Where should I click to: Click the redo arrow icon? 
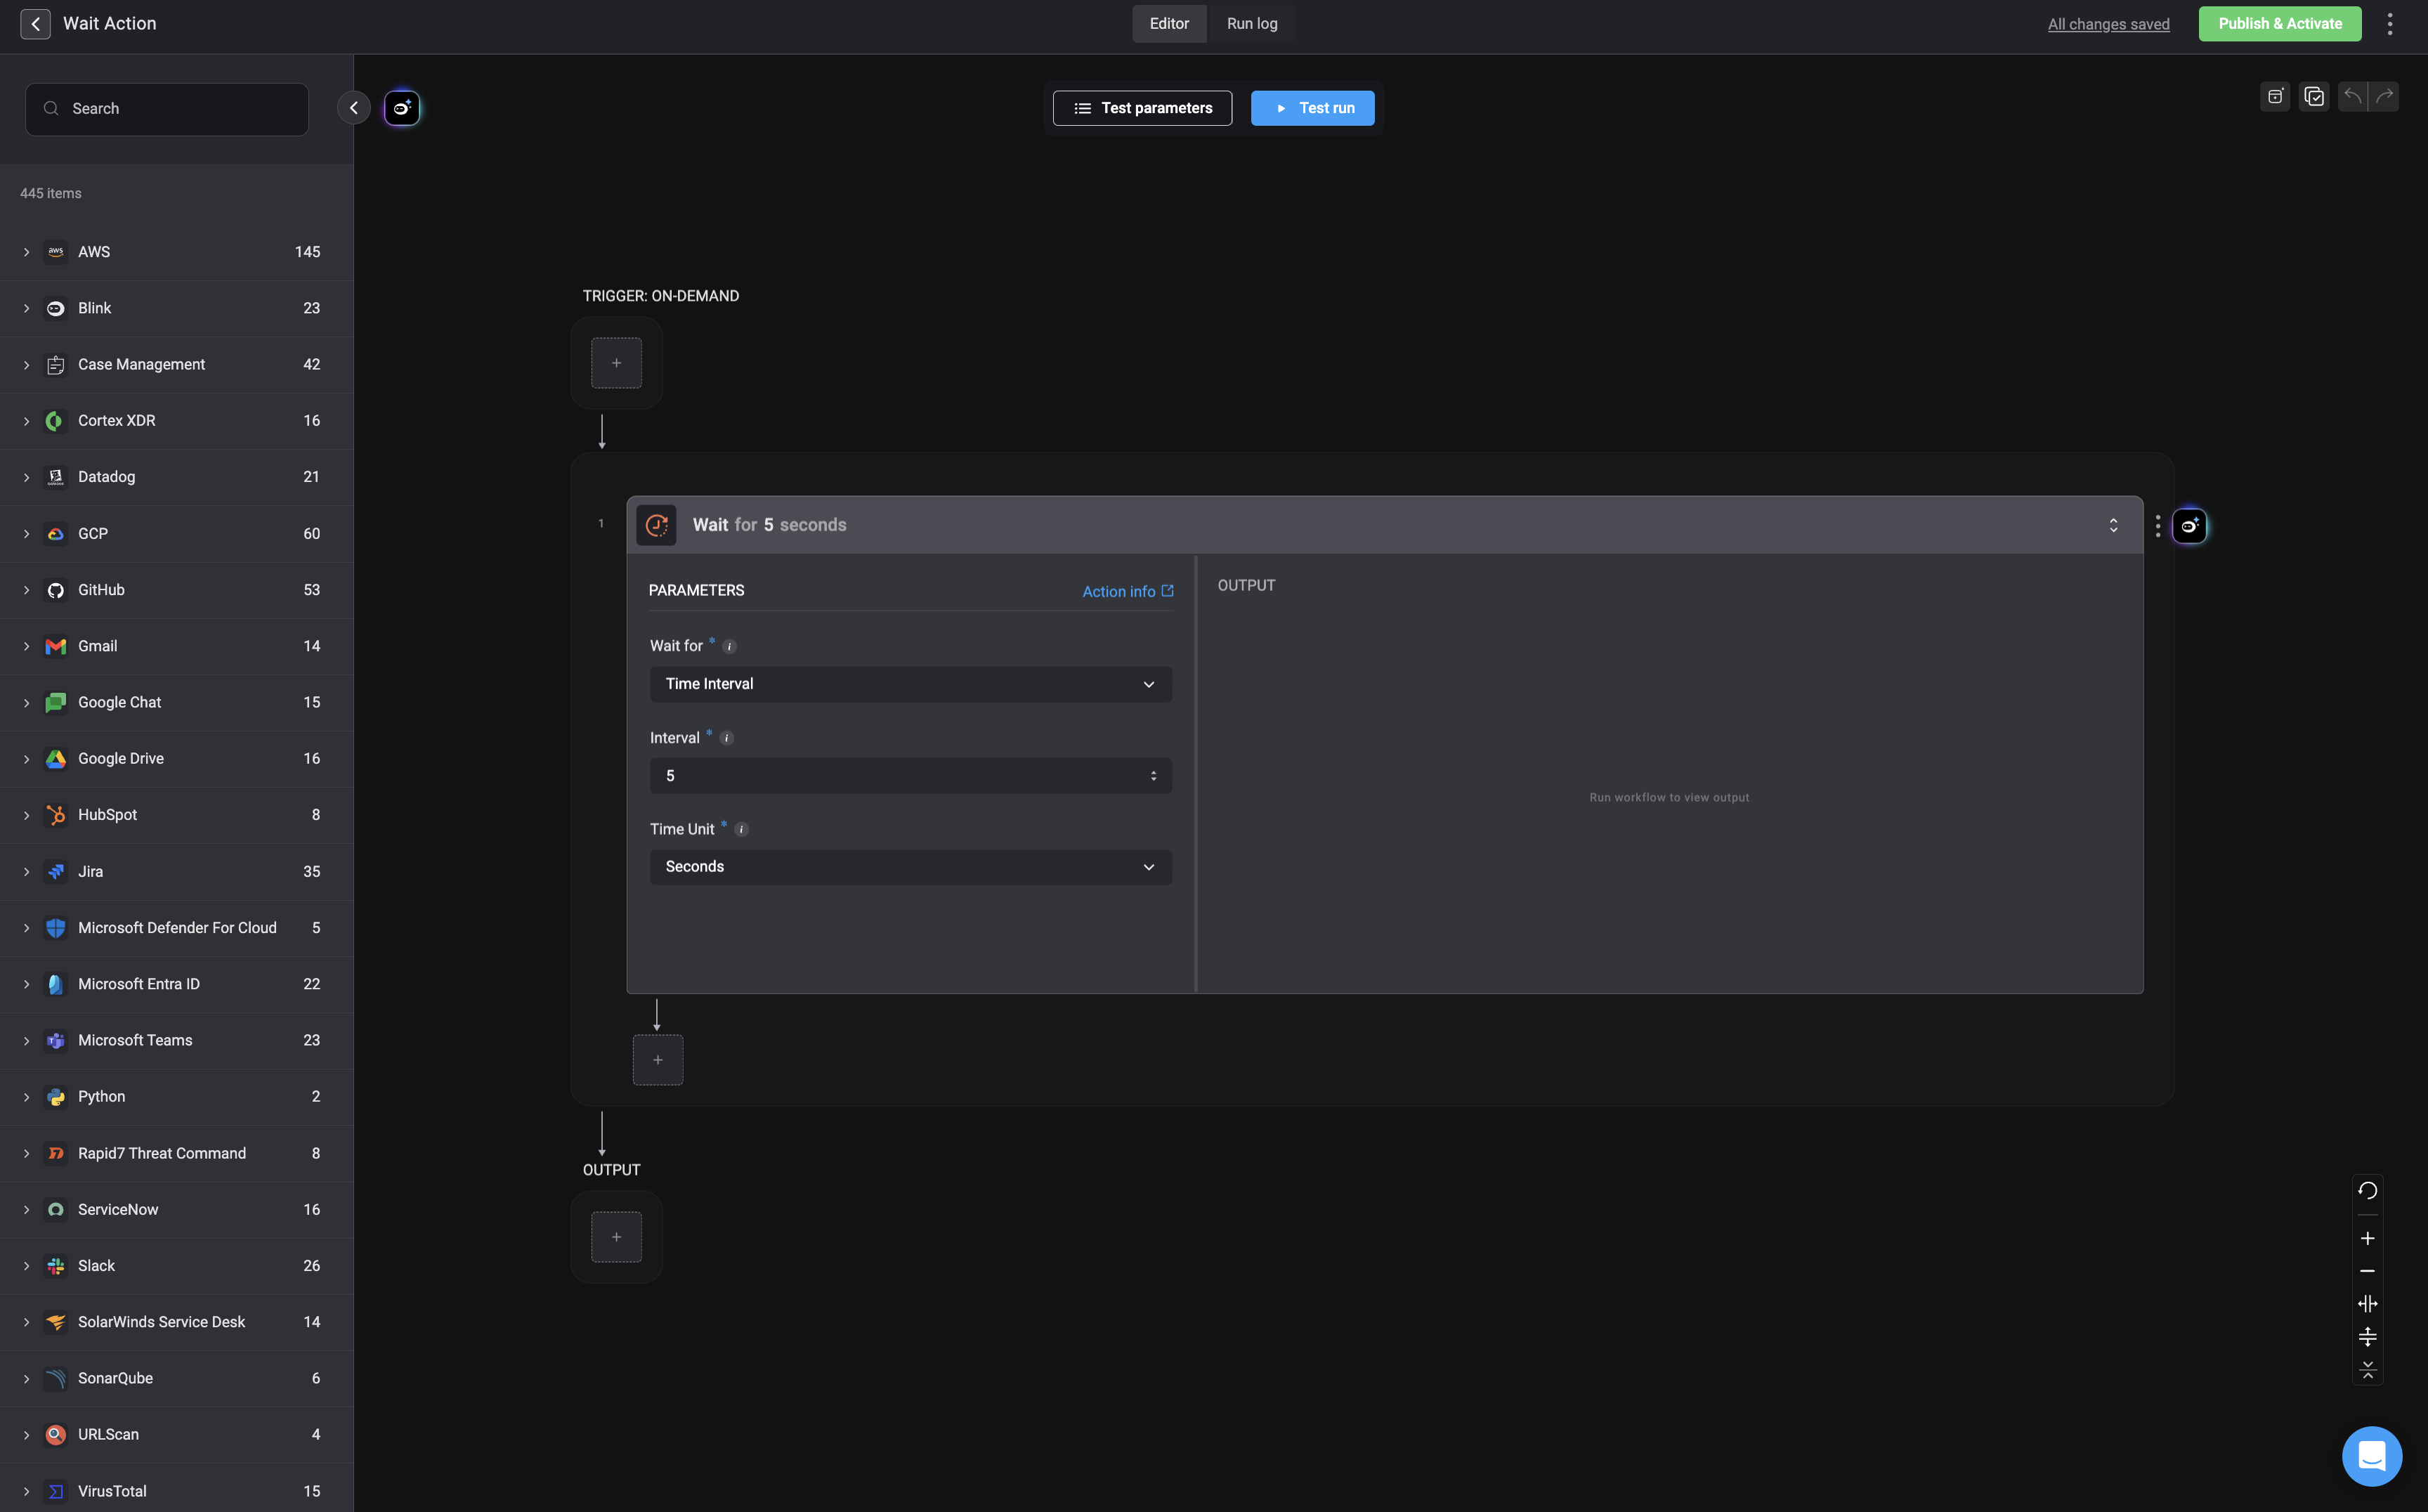[2384, 96]
